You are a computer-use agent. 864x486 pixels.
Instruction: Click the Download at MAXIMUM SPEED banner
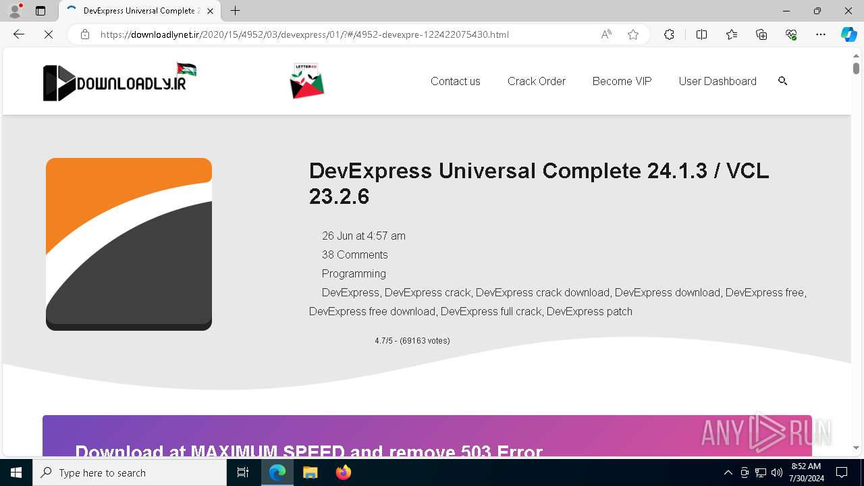pos(427,437)
